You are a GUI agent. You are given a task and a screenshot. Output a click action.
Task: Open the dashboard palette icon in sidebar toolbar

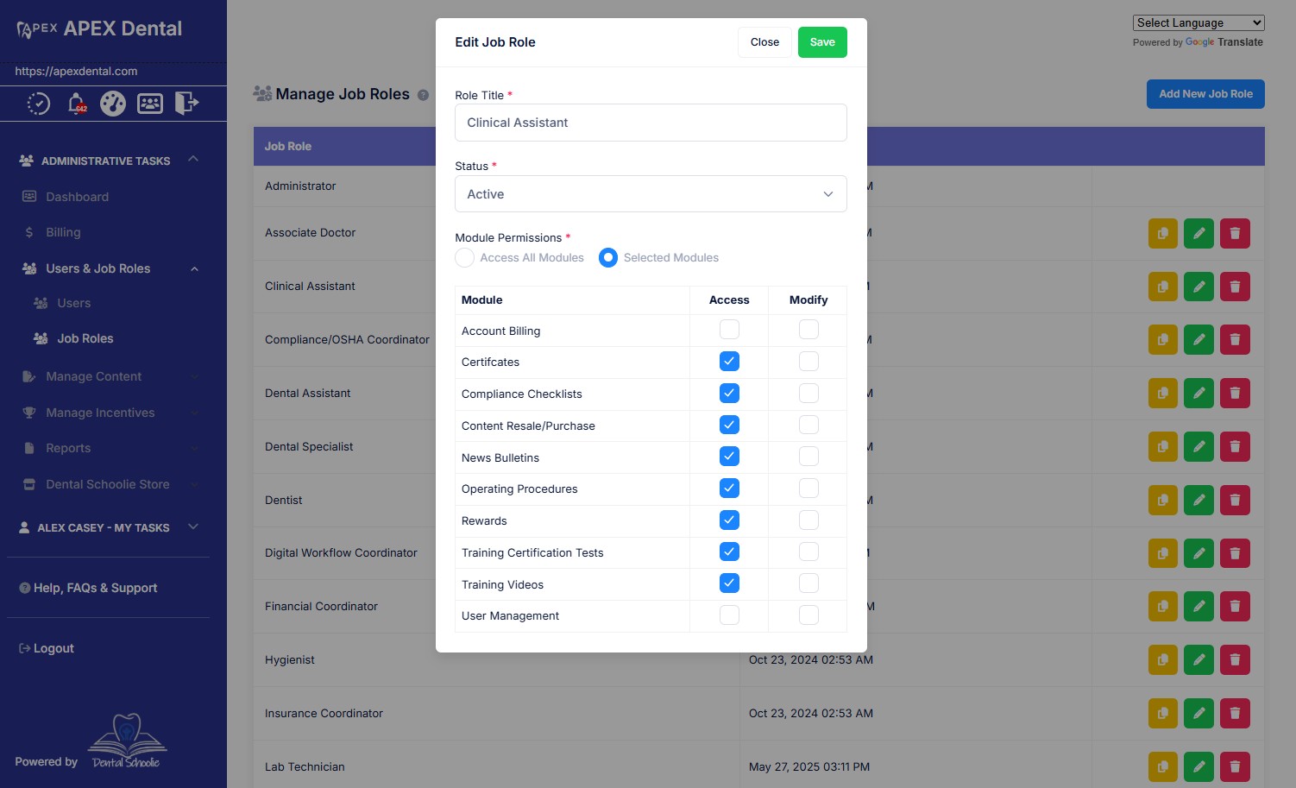(113, 104)
